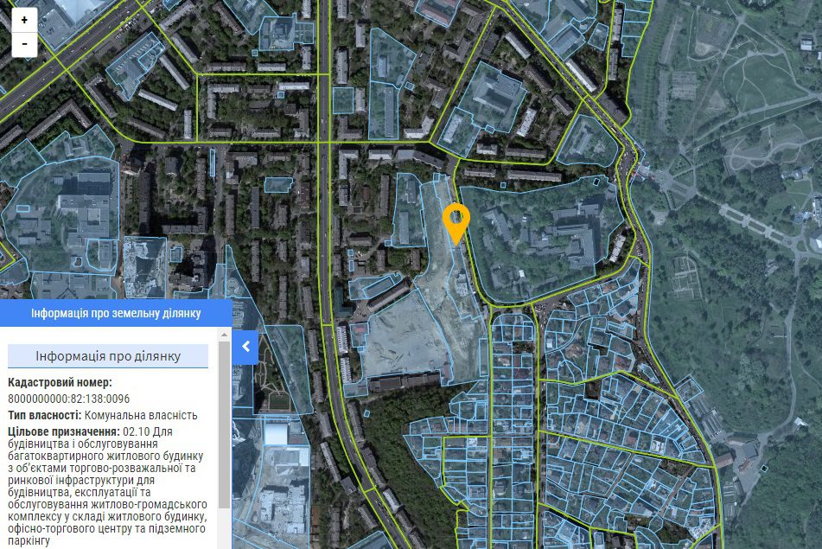The height and width of the screenshot is (549, 822).
Task: Click the 'Інформація про земельну ділянку' panel header
Action: tap(116, 313)
